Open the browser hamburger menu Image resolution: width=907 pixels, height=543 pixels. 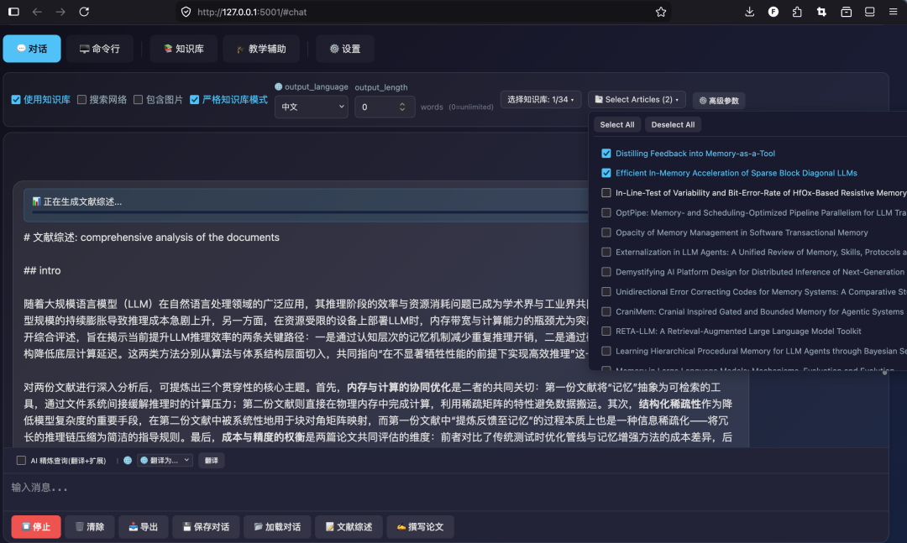[x=893, y=12]
